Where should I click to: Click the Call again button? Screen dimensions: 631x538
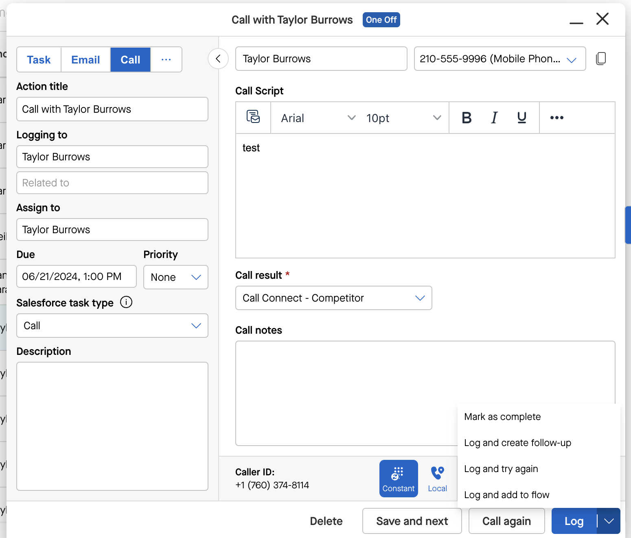click(506, 521)
